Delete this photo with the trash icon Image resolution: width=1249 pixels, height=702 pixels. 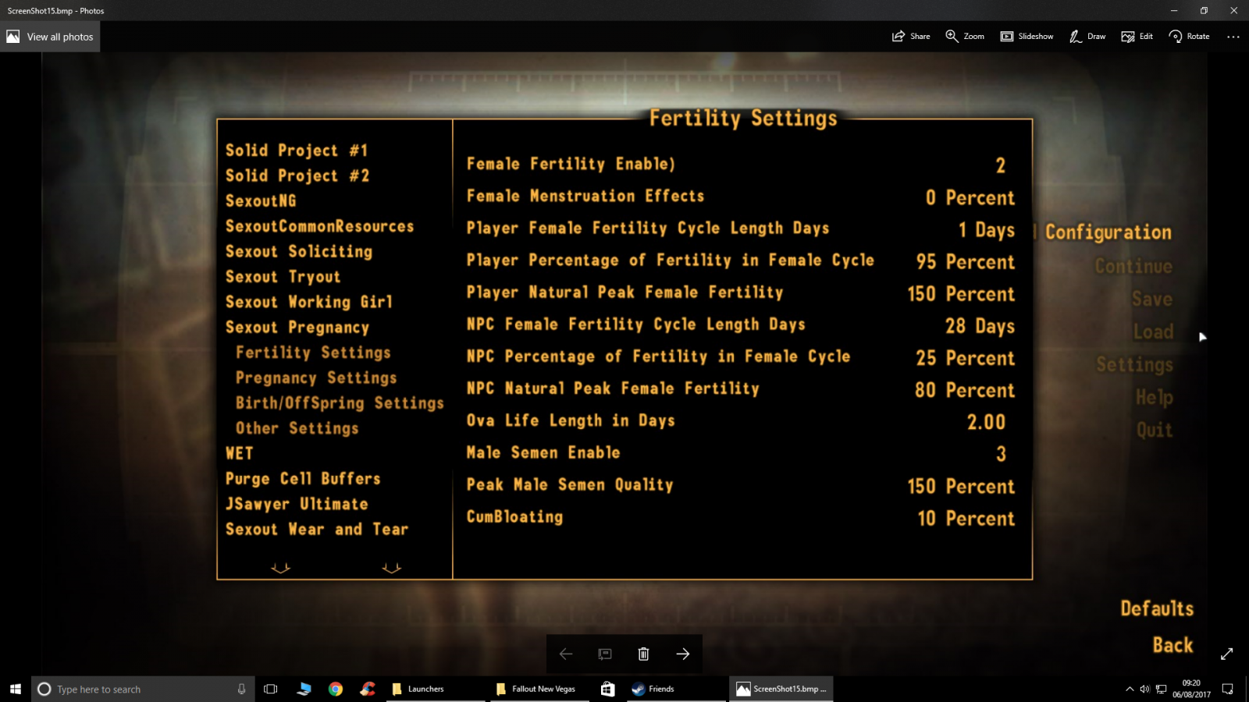tap(643, 654)
